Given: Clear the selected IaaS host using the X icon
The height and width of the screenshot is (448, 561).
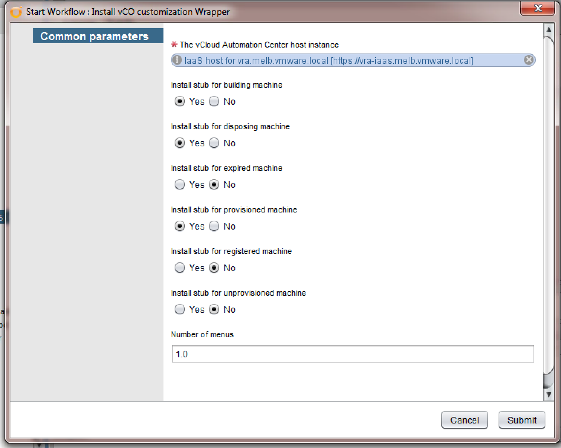Looking at the screenshot, I should pos(528,60).
